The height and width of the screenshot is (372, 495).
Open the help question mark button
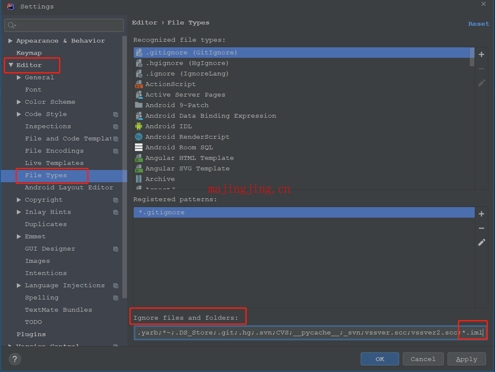(15, 359)
